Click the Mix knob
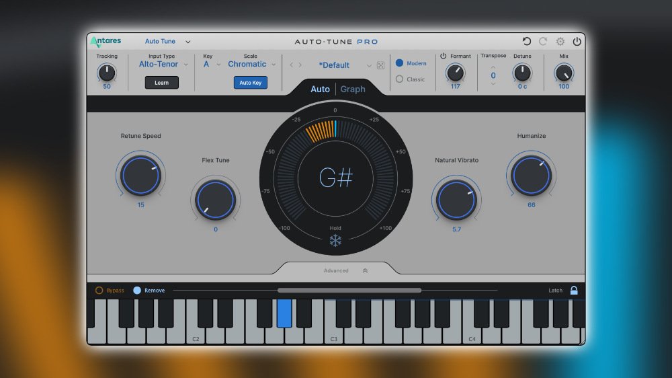672x378 pixels. point(564,73)
